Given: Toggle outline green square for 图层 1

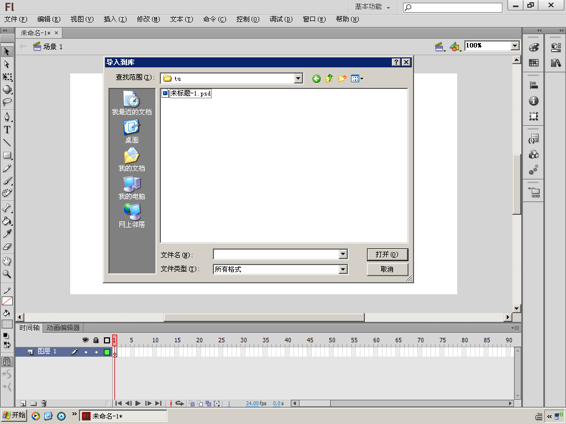Looking at the screenshot, I should pos(107,352).
